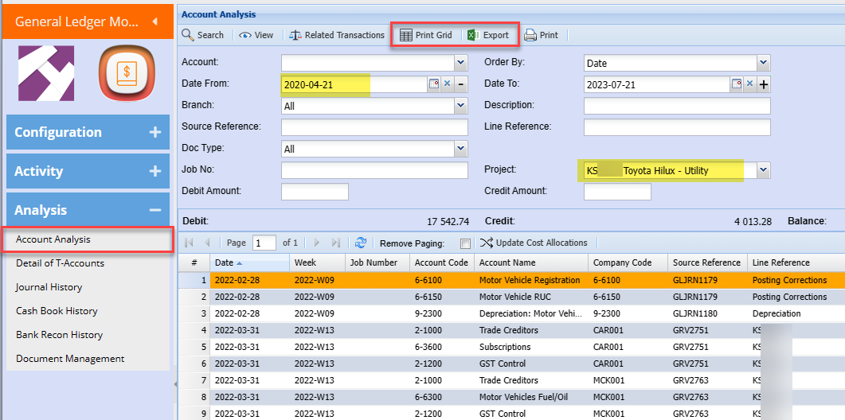
Task: Open Journal History in the sidebar
Action: point(49,287)
